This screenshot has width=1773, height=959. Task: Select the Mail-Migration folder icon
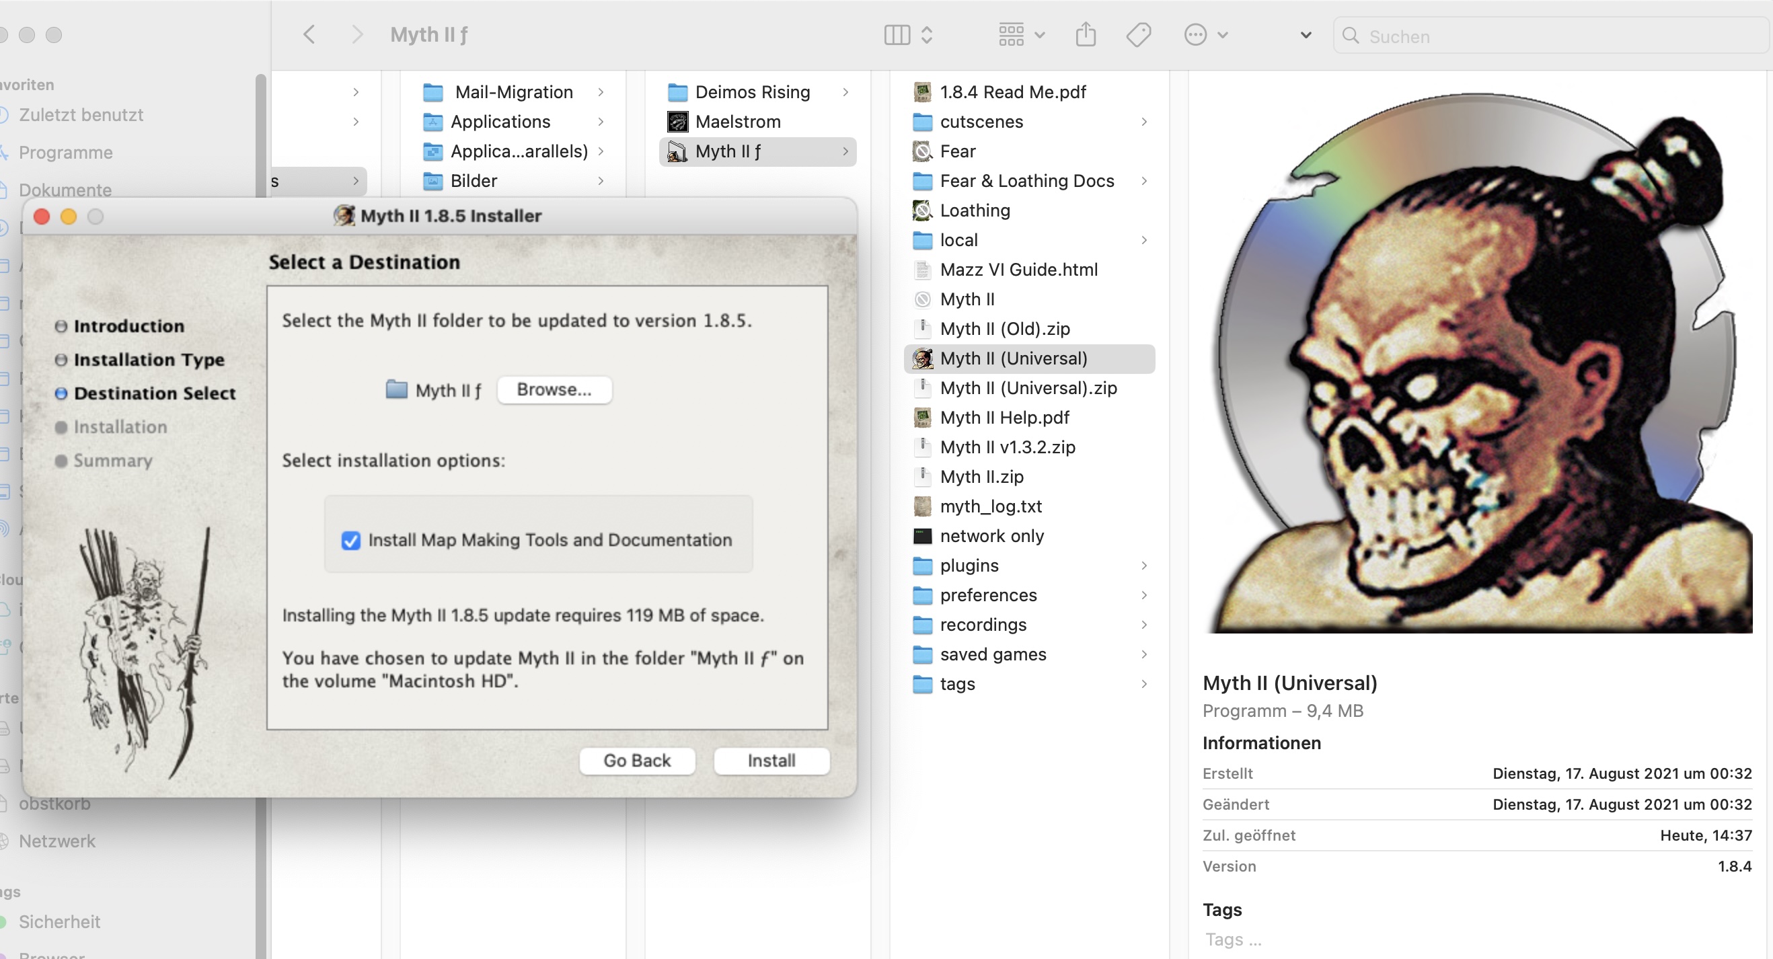[432, 92]
